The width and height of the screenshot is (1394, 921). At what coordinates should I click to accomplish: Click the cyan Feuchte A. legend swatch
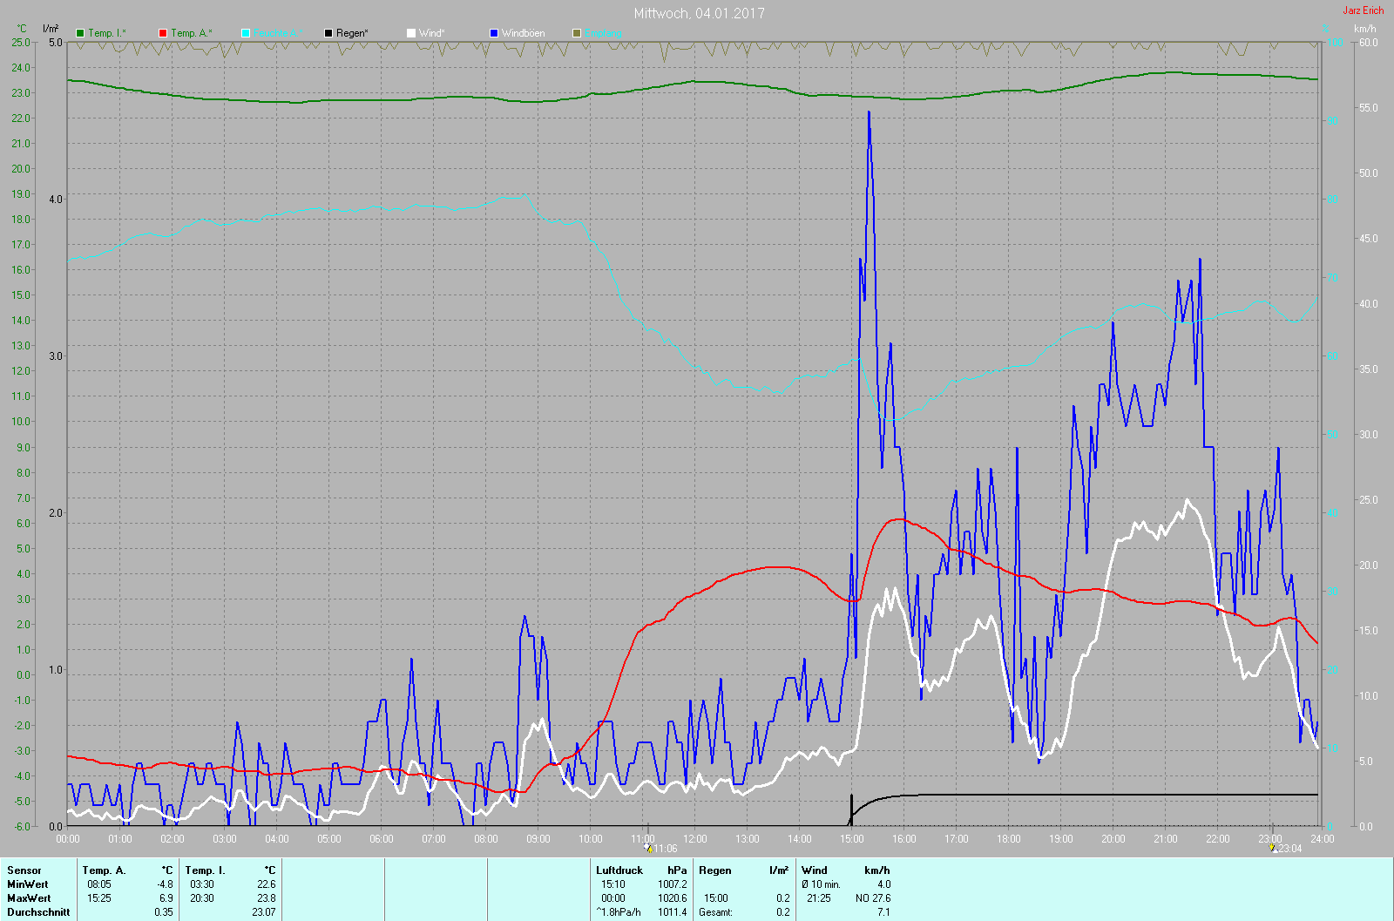tap(246, 33)
